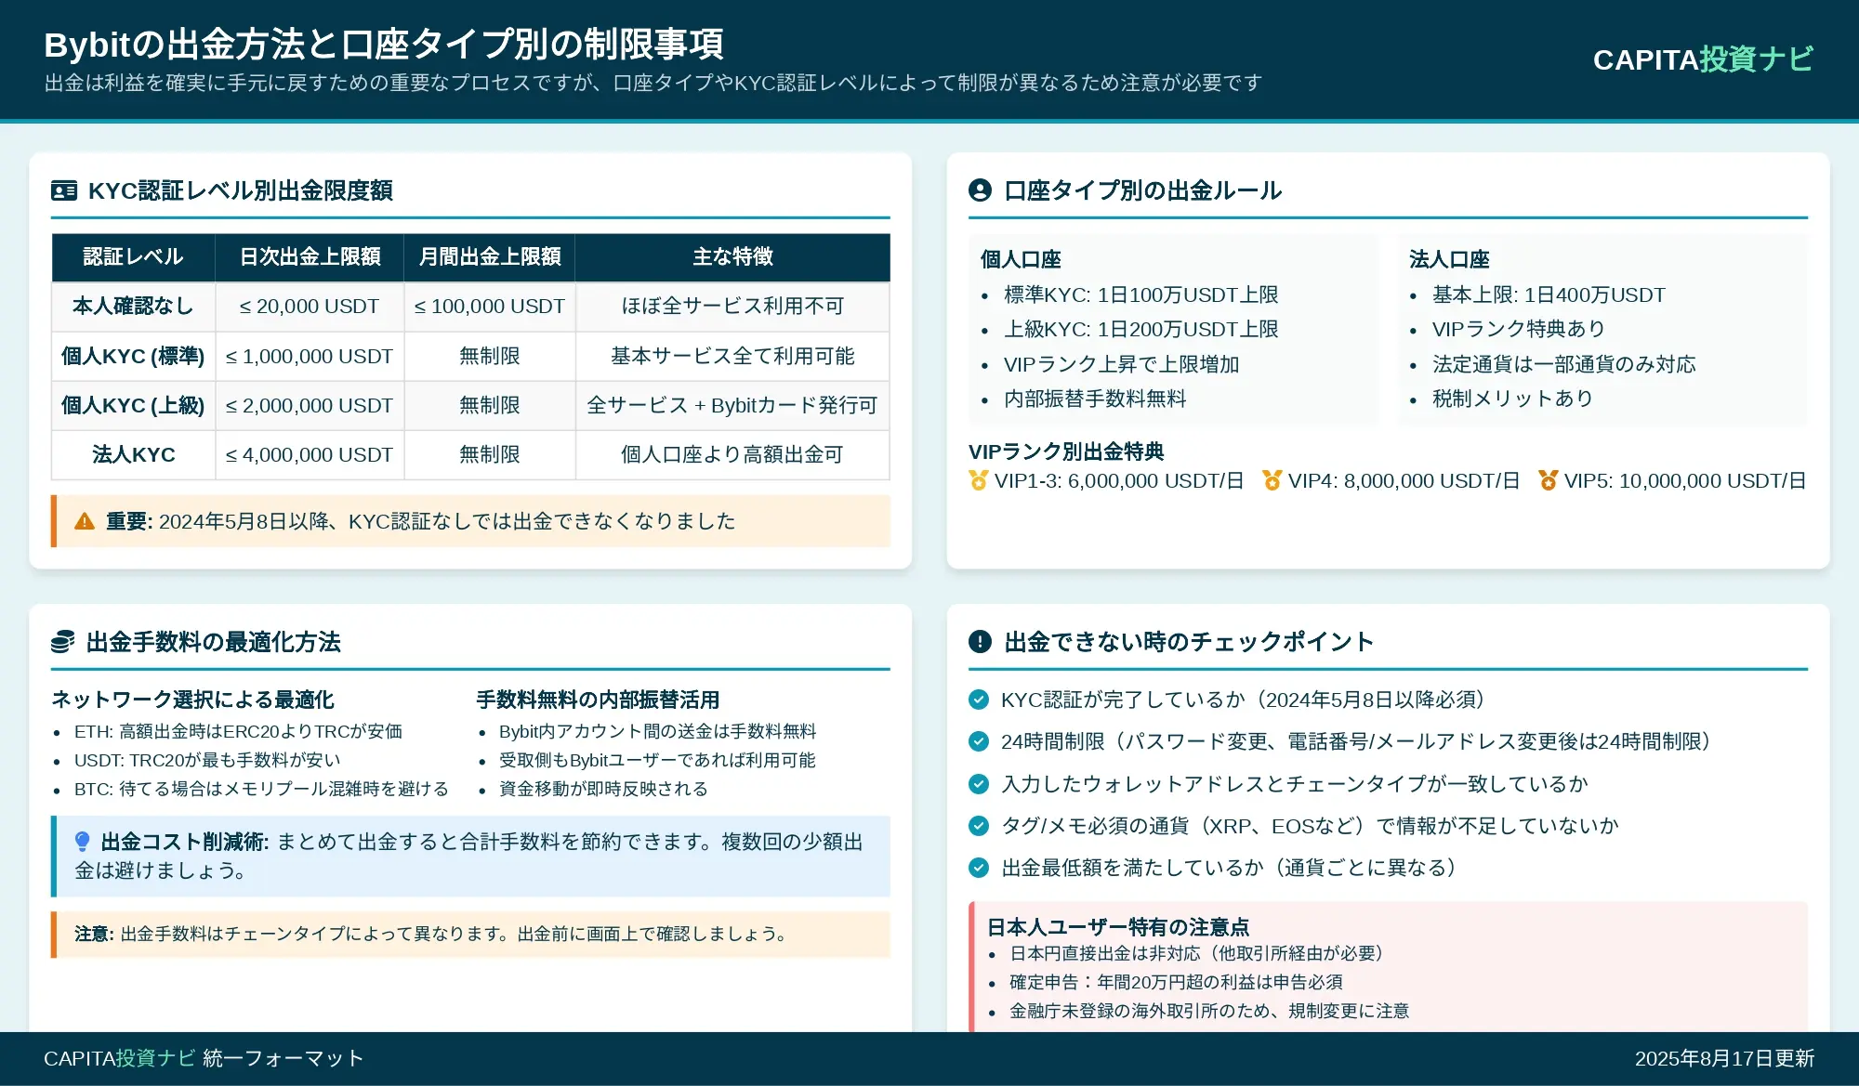Click the check icon for 24時間制限 item

[979, 741]
